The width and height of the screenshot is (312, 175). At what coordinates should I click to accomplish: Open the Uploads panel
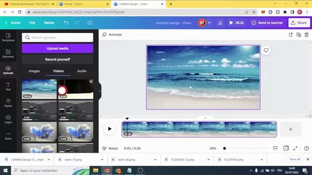pos(8,70)
